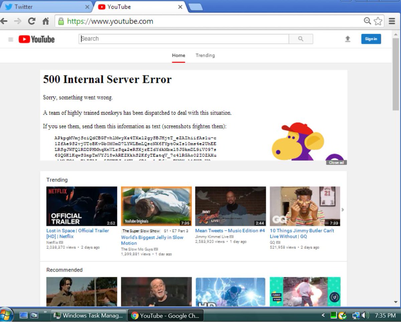Click the Trending section heading
The width and height of the screenshot is (401, 322).
click(57, 180)
